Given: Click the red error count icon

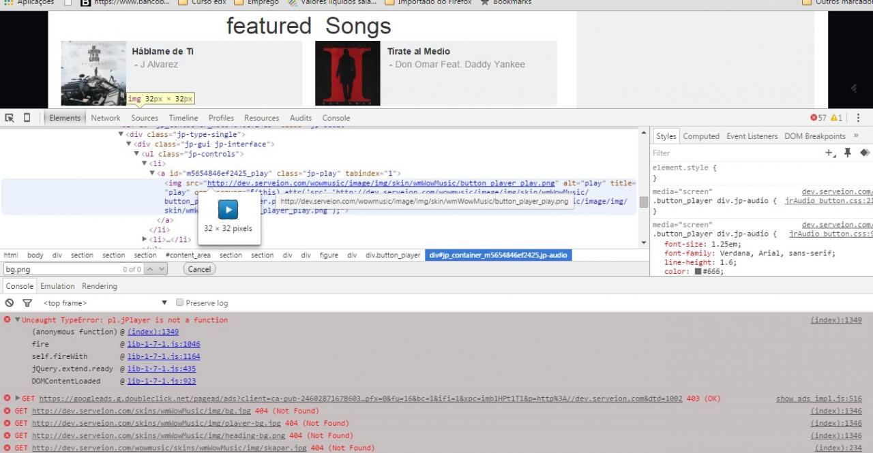Looking at the screenshot, I should click(x=814, y=118).
